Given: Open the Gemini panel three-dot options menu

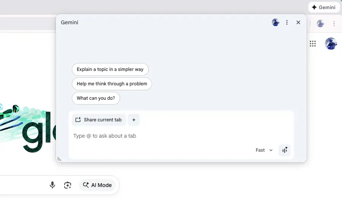Looking at the screenshot, I should 287,23.
